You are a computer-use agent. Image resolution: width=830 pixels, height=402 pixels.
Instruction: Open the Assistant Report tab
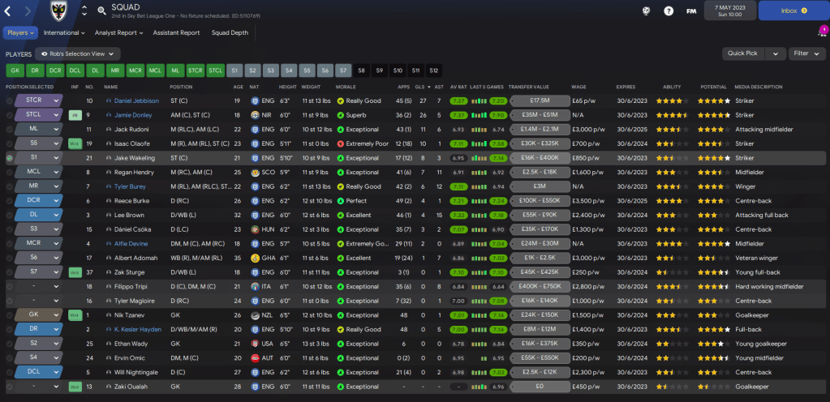point(176,33)
